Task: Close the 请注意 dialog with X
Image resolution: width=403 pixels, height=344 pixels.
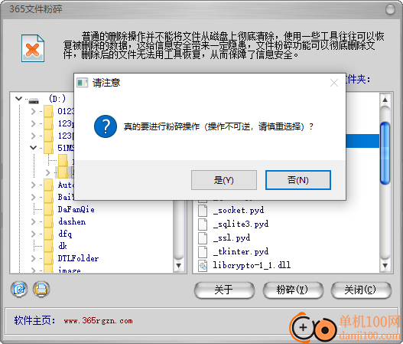Action: click(334, 83)
